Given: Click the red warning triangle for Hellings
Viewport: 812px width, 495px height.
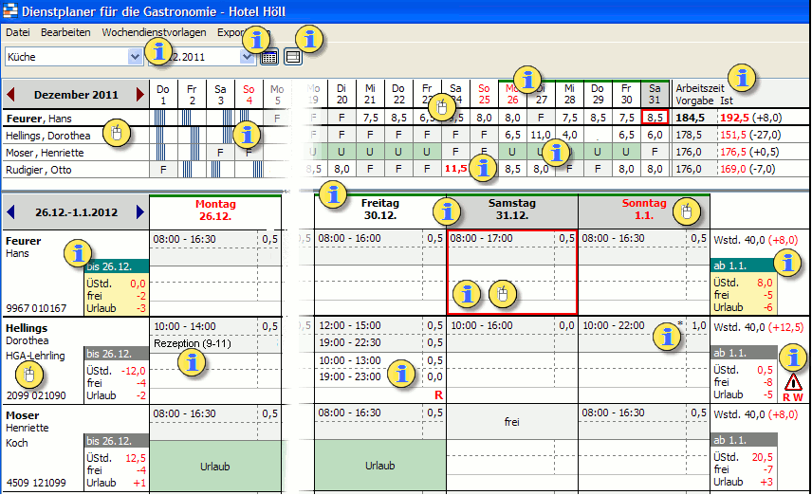Looking at the screenshot, I should [793, 383].
